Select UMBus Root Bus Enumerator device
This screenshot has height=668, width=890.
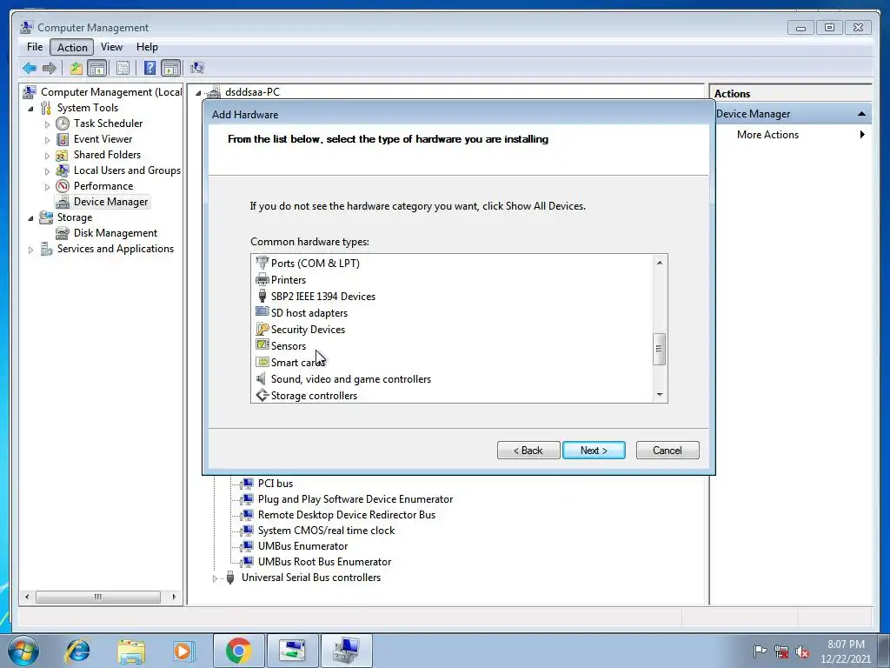tap(324, 562)
